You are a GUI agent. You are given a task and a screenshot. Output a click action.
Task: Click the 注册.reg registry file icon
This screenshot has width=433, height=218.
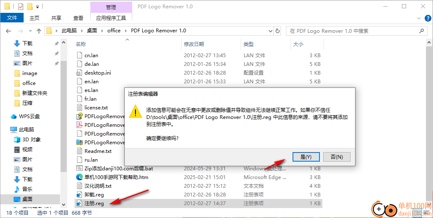(79, 203)
